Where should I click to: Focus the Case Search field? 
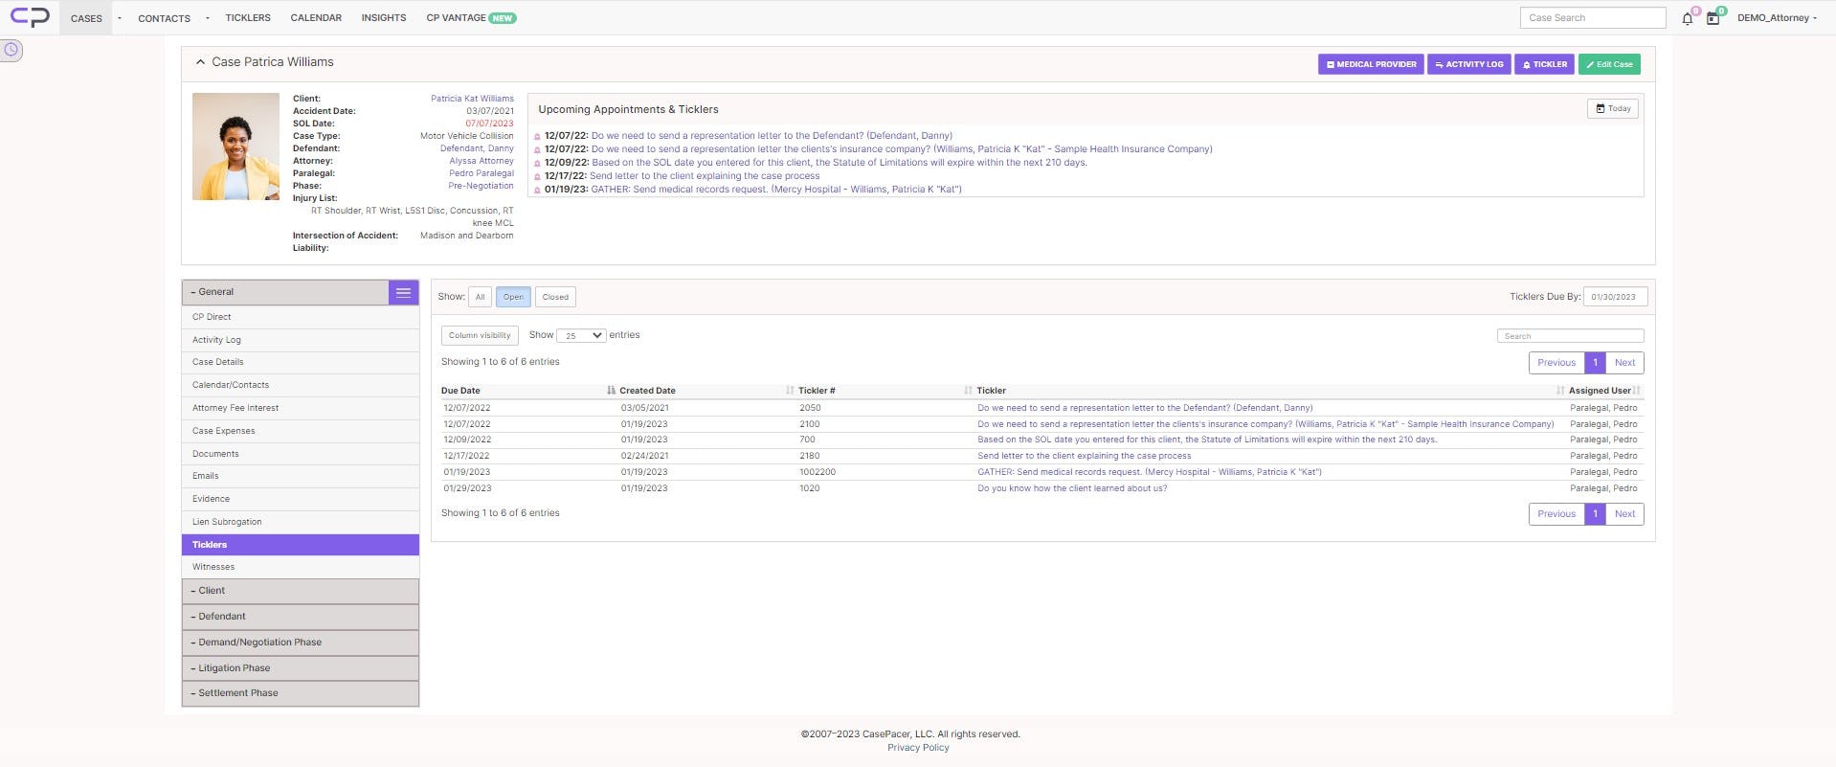1593,18
